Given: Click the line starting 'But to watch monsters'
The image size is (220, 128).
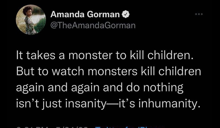Looking at the screenshot, I should (x=109, y=72).
